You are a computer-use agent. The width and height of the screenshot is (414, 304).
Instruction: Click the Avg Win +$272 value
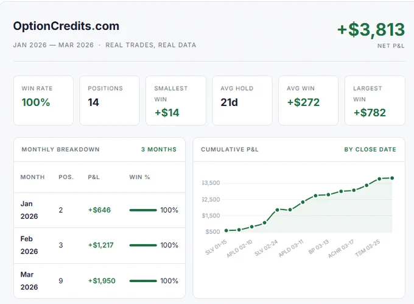pos(303,102)
